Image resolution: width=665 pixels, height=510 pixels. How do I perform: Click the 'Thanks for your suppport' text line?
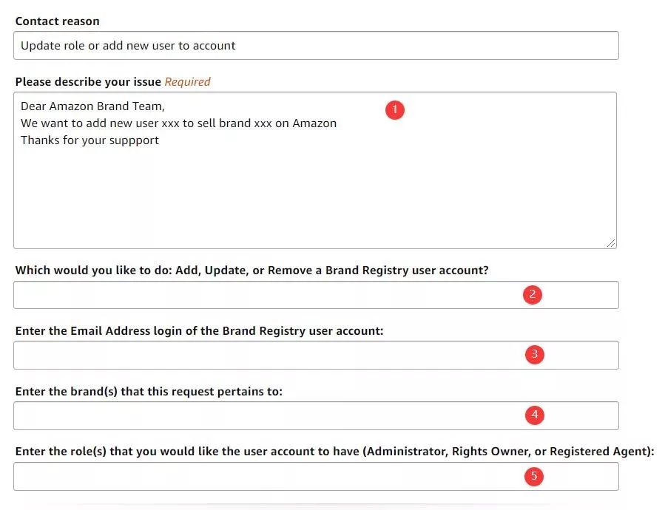click(90, 140)
